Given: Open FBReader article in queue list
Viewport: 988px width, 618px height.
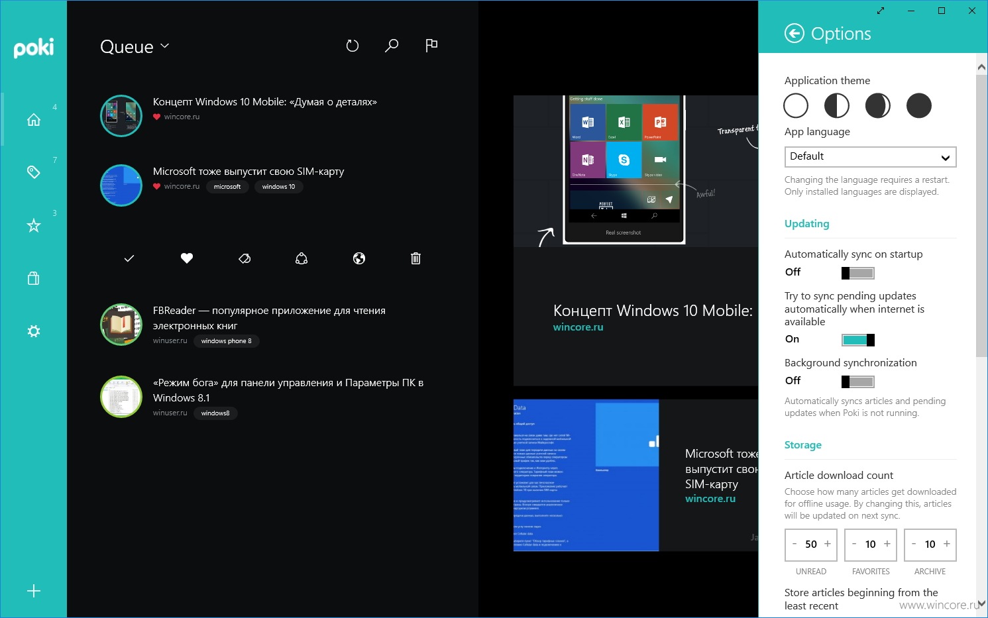Looking at the screenshot, I should (x=269, y=318).
